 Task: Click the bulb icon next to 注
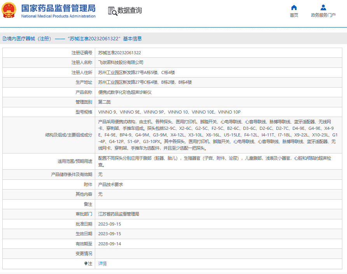click(86, 264)
